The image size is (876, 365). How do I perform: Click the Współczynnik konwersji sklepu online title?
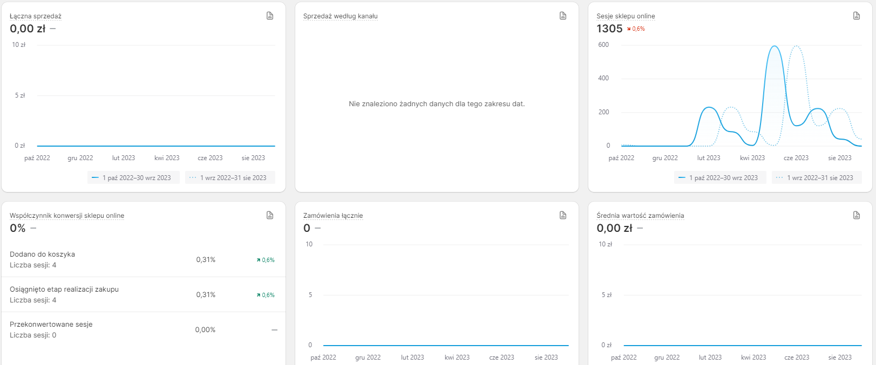[x=67, y=216]
